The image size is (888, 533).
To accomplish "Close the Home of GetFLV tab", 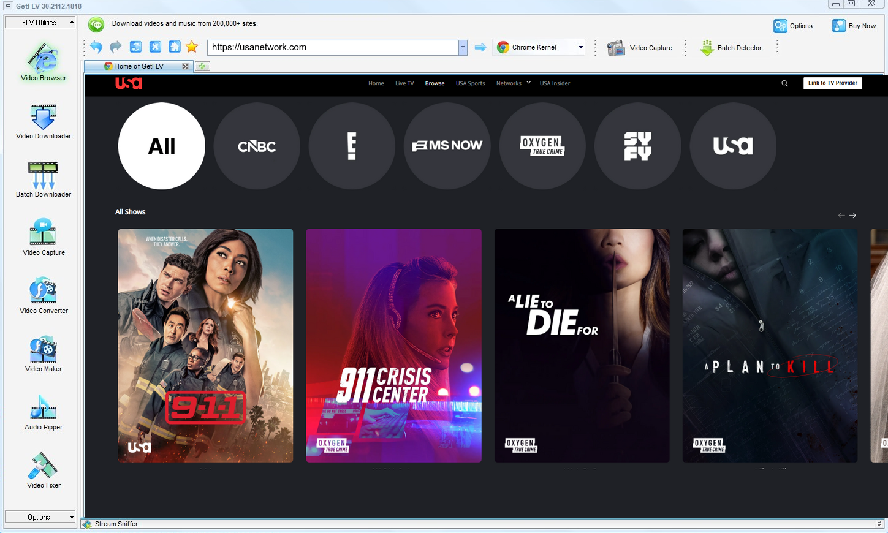I will pyautogui.click(x=185, y=66).
